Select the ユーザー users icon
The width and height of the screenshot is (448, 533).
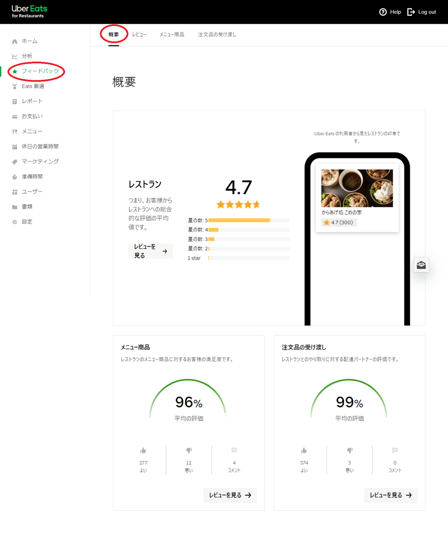coord(14,191)
